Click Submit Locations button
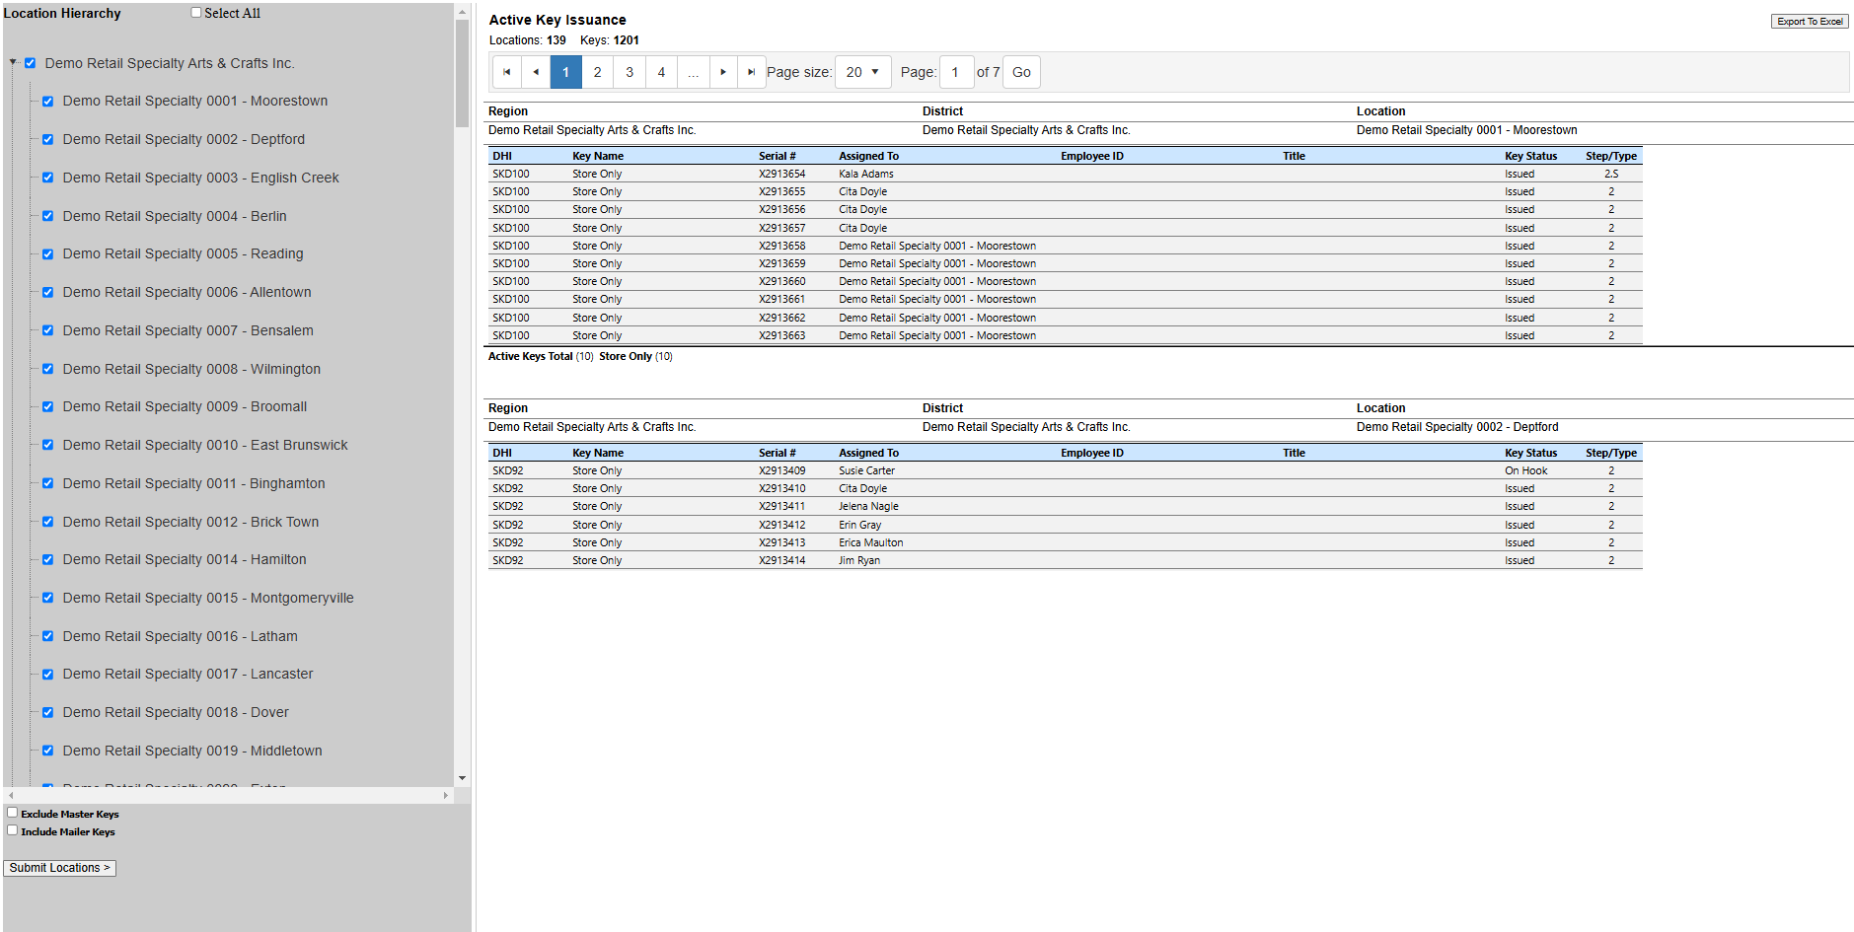This screenshot has width=1854, height=932. pos(59,868)
